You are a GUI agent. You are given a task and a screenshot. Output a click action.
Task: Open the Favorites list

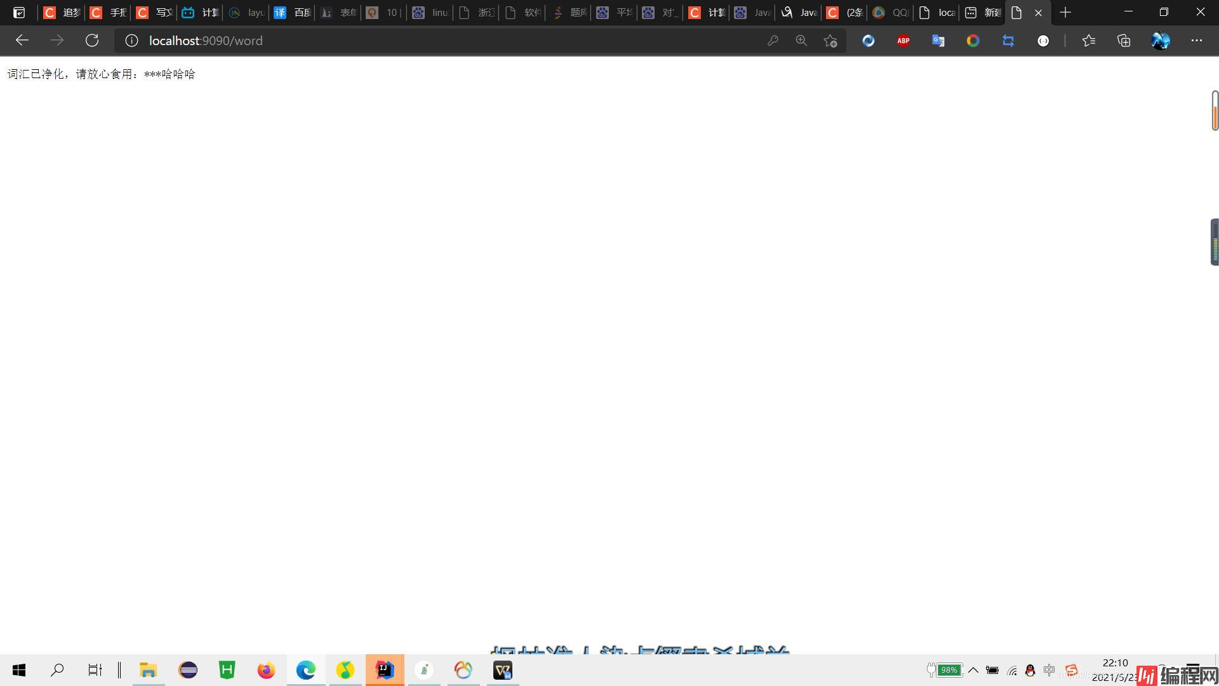pyautogui.click(x=1089, y=41)
